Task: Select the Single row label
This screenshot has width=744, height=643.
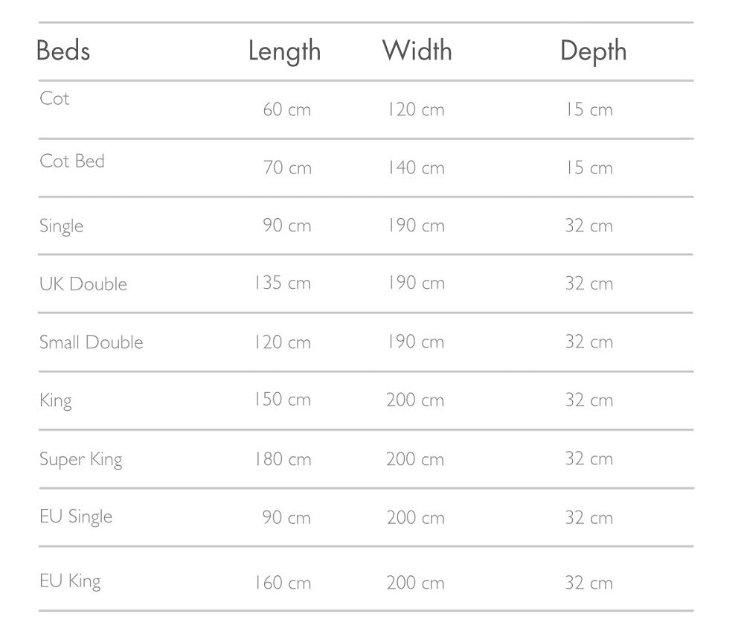Action: tap(61, 226)
